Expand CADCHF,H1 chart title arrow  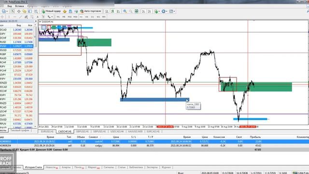pos(40,22)
